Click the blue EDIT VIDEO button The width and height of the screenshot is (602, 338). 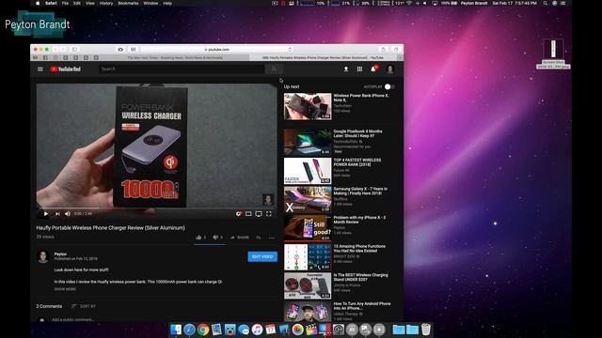[x=262, y=256]
